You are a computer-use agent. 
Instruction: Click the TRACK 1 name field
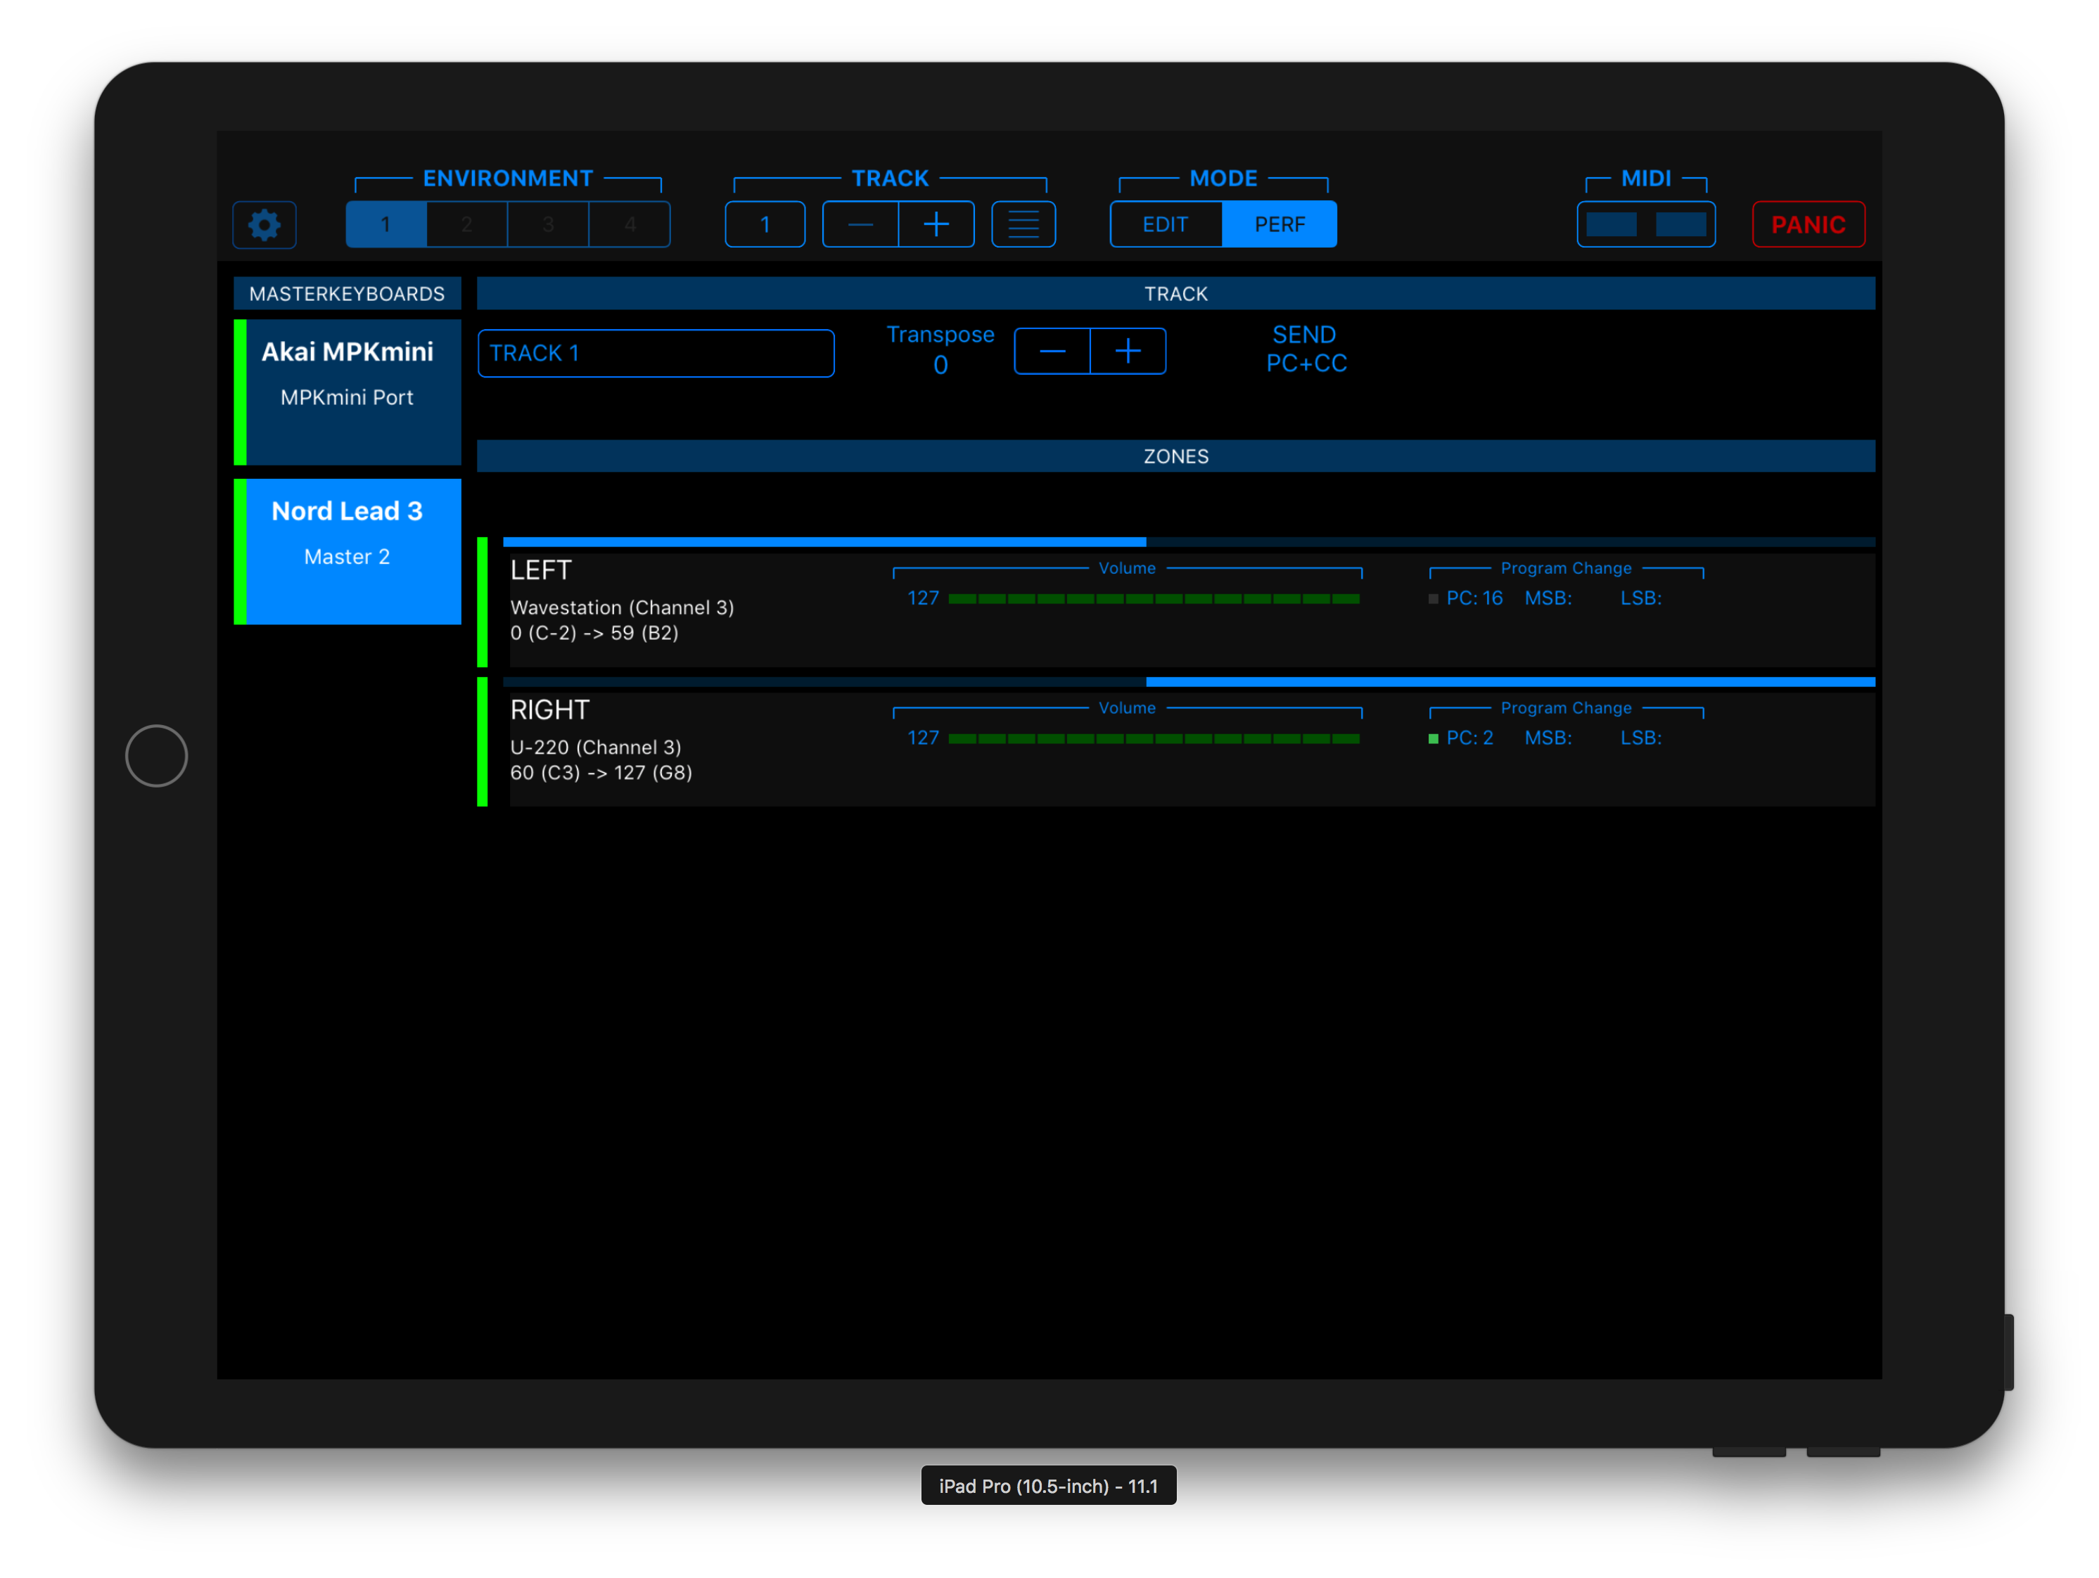pos(656,353)
